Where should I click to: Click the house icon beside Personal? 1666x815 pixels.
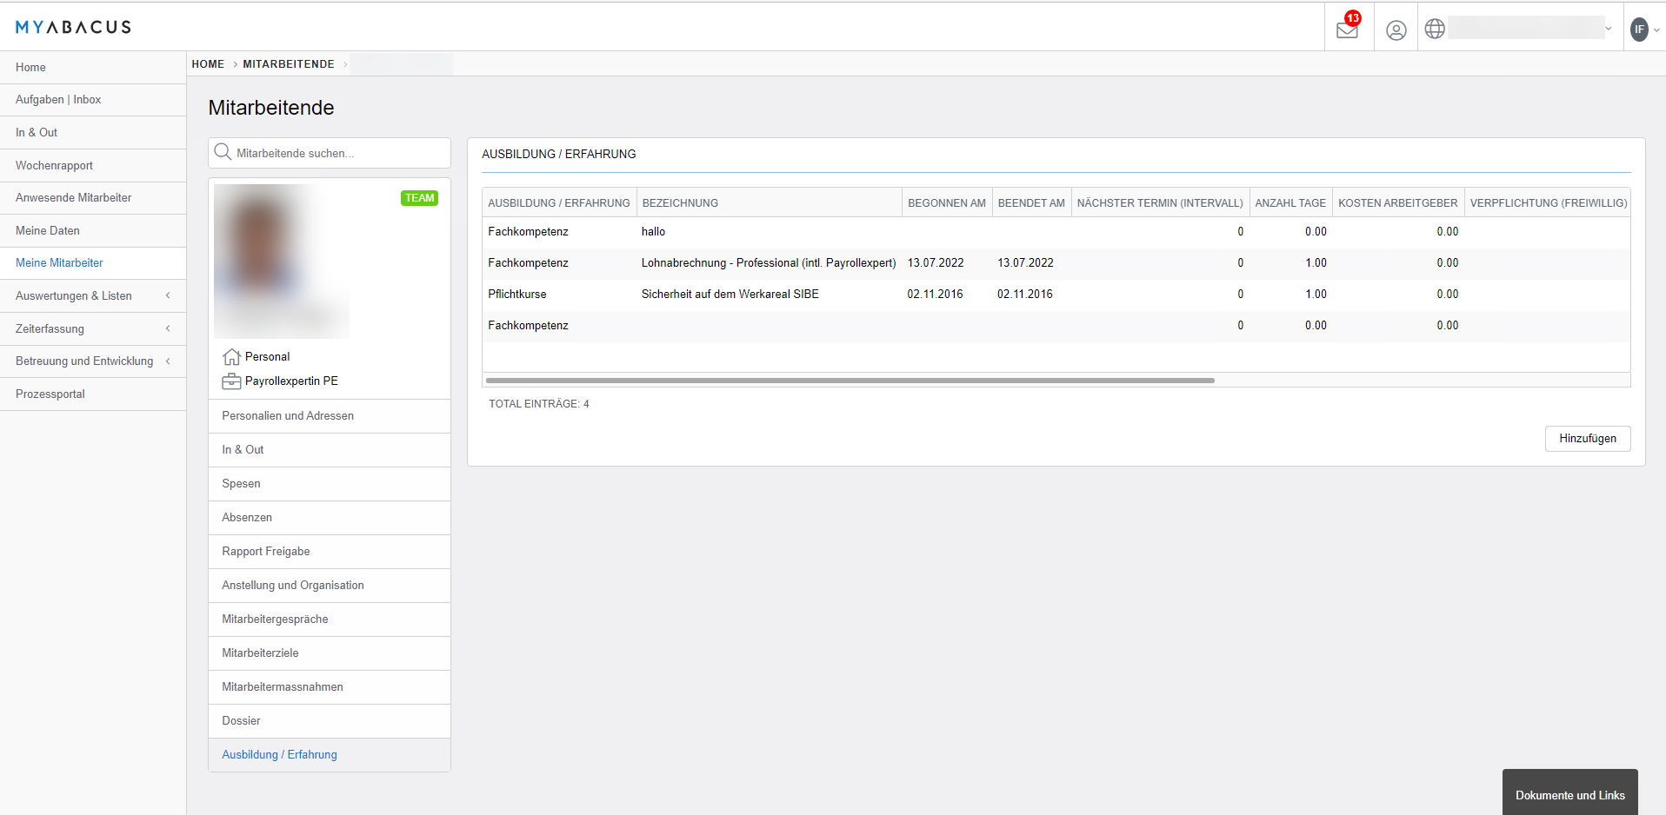(x=231, y=357)
